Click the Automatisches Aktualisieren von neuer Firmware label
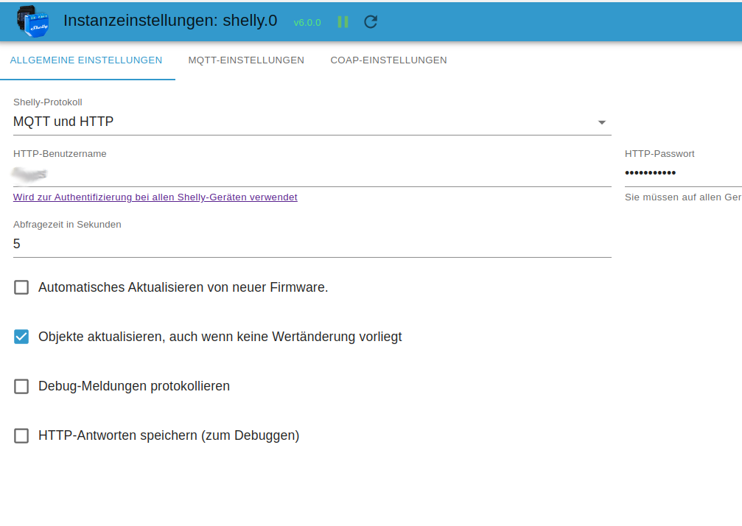The image size is (742, 526). click(183, 287)
